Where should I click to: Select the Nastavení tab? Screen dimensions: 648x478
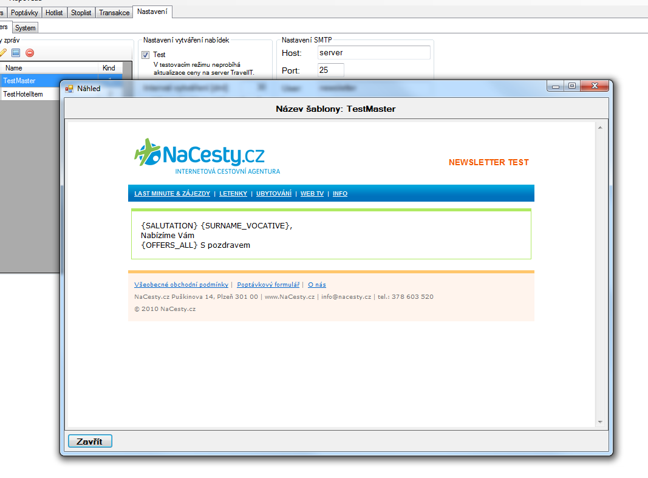pyautogui.click(x=152, y=12)
